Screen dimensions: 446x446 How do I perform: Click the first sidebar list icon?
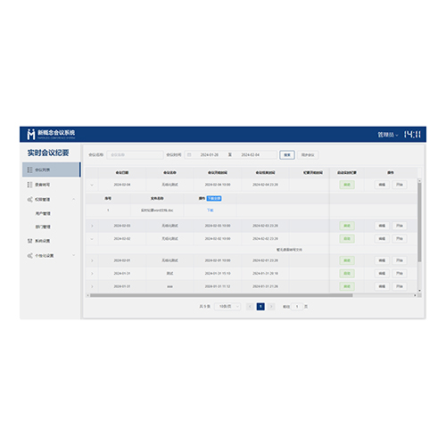(29, 169)
